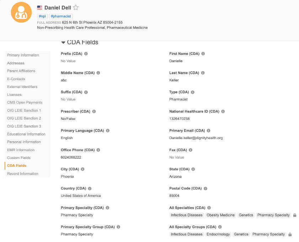The height and width of the screenshot is (242, 299).
Task: Click the Endocrinology specialty group chip
Action: coord(218,234)
